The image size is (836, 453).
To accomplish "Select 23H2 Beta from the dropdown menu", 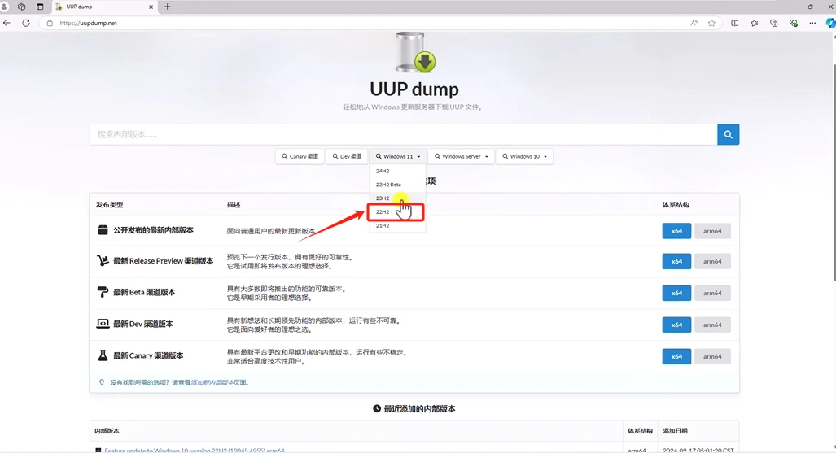I will click(x=397, y=185).
